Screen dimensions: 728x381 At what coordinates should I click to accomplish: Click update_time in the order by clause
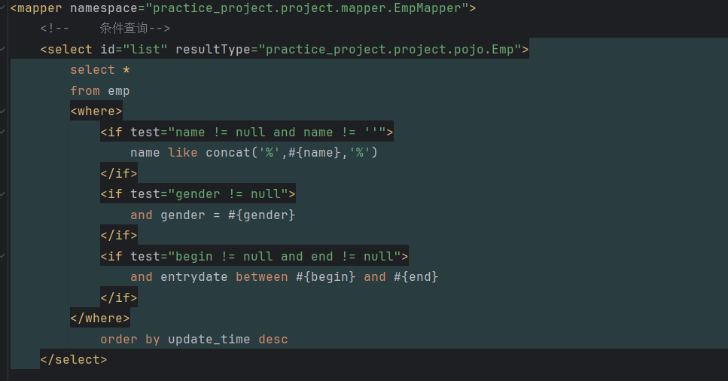tap(209, 340)
